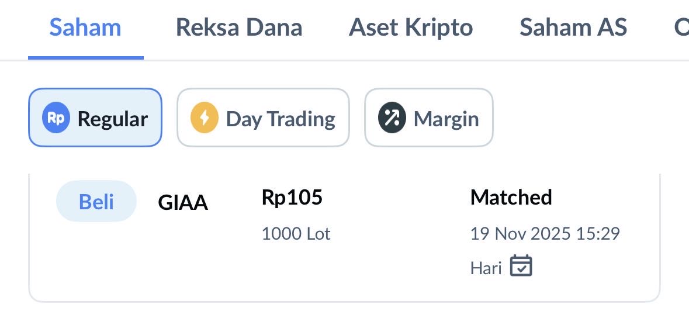Choose the Margin trading mode label
The width and height of the screenshot is (689, 318).
tap(446, 119)
